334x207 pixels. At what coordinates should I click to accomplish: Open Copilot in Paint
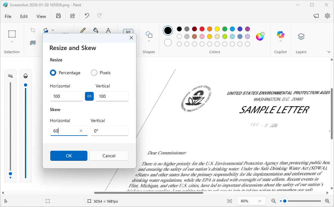[x=280, y=35]
